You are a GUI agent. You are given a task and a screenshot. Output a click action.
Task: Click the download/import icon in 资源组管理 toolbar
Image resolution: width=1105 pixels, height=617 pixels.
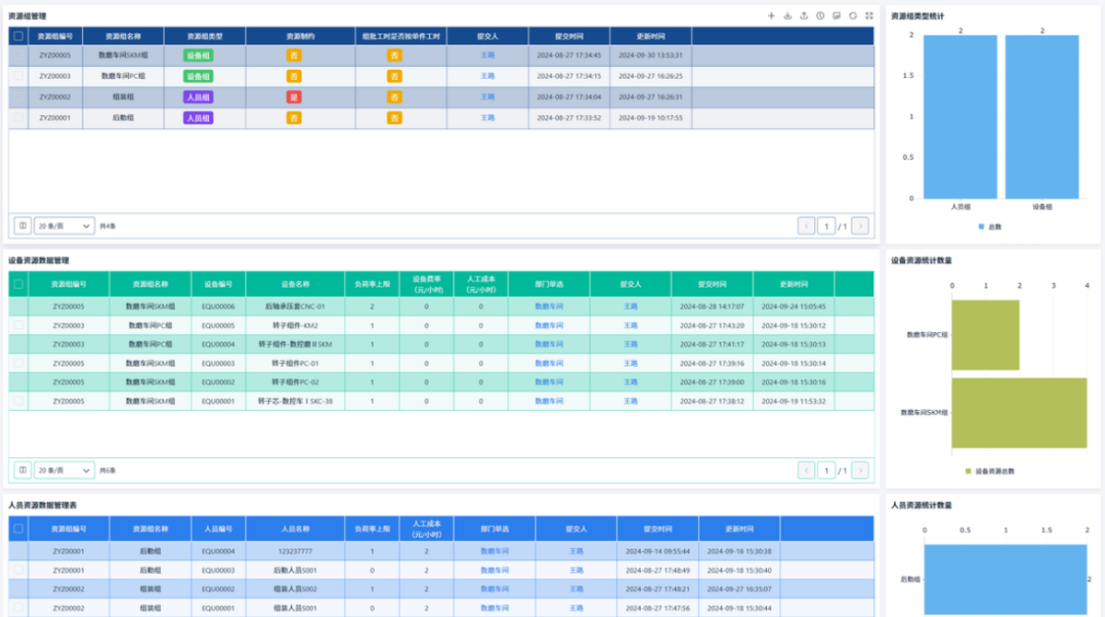[x=787, y=16]
